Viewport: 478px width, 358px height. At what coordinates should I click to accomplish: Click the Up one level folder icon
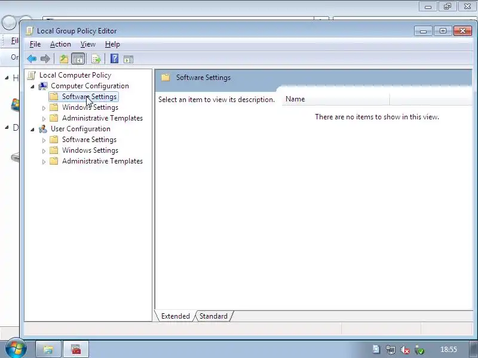(64, 58)
